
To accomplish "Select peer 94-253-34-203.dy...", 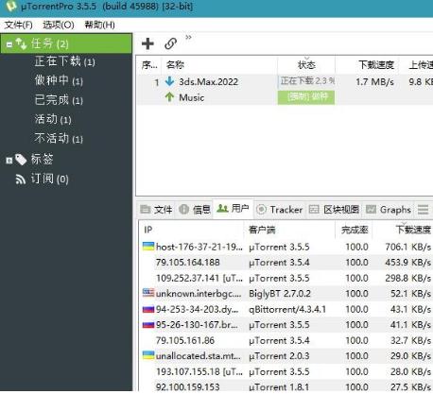I will point(286,309).
